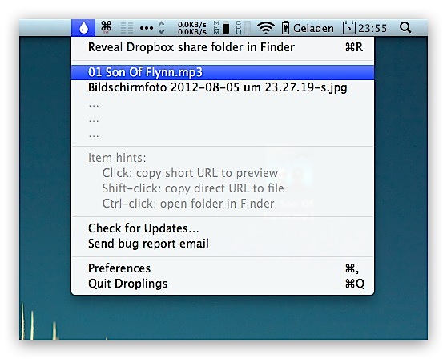Image resolution: width=447 pixels, height=359 pixels.
Task: Click the gray striped grid menu bar icon
Action: pyautogui.click(x=127, y=28)
